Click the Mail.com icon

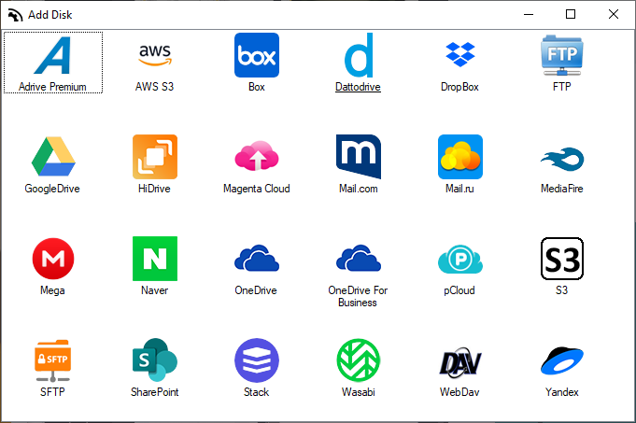[358, 158]
